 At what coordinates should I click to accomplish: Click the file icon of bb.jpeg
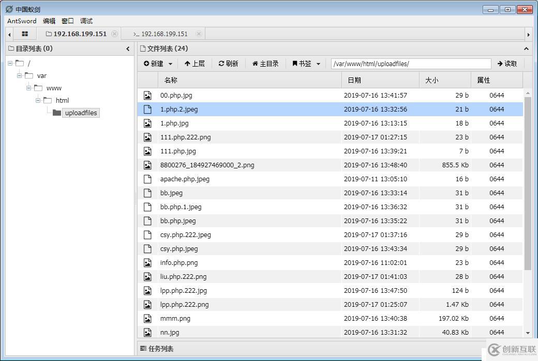coord(147,193)
